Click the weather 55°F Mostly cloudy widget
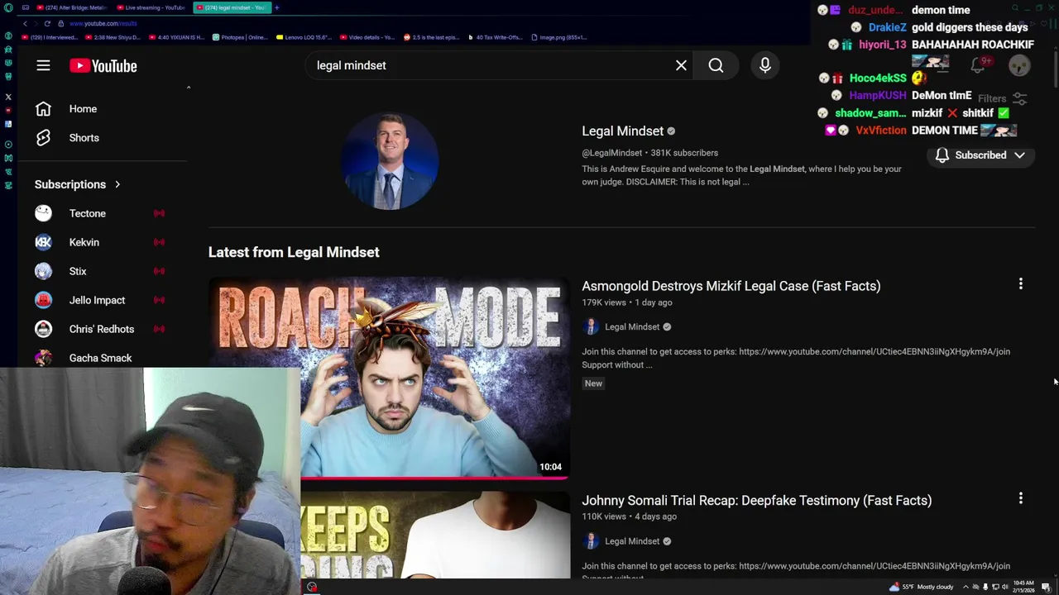The width and height of the screenshot is (1059, 595). 922,587
